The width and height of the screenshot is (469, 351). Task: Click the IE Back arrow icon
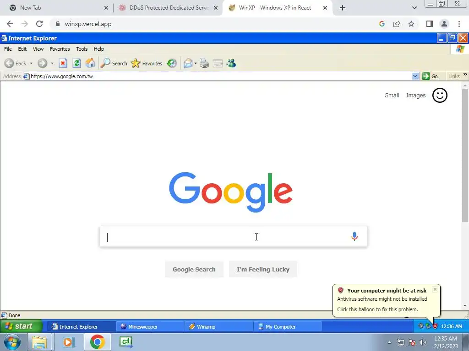9,63
